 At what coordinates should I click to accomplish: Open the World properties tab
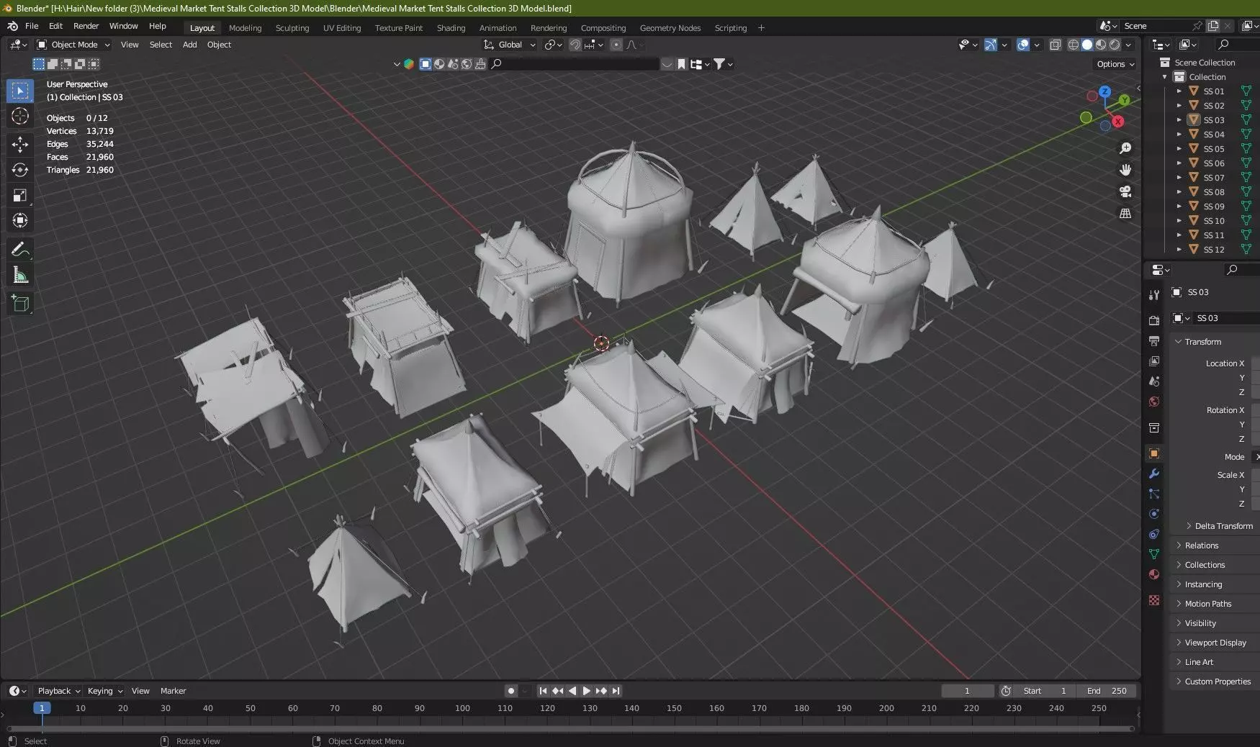[x=1154, y=402]
